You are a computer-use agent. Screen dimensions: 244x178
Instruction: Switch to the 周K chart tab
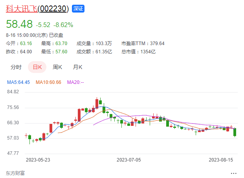click(x=57, y=67)
